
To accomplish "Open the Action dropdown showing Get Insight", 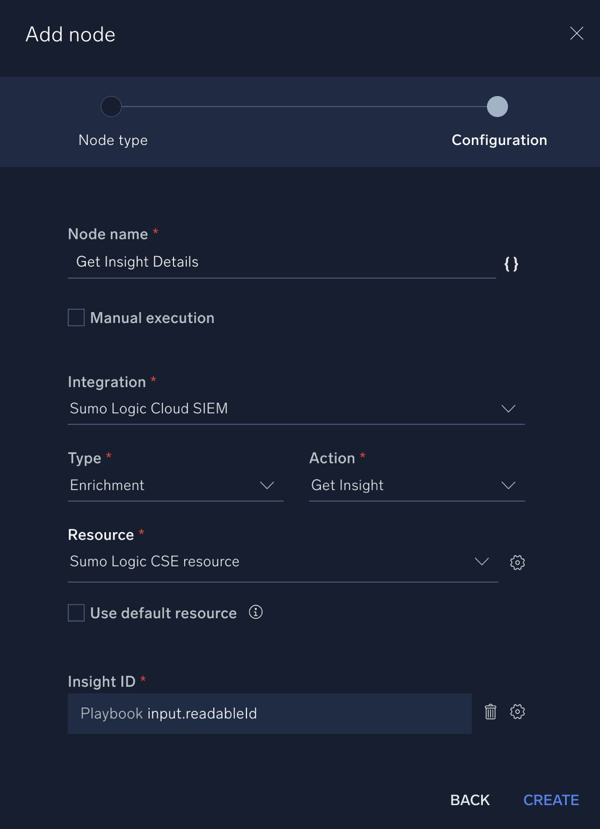I will point(508,485).
